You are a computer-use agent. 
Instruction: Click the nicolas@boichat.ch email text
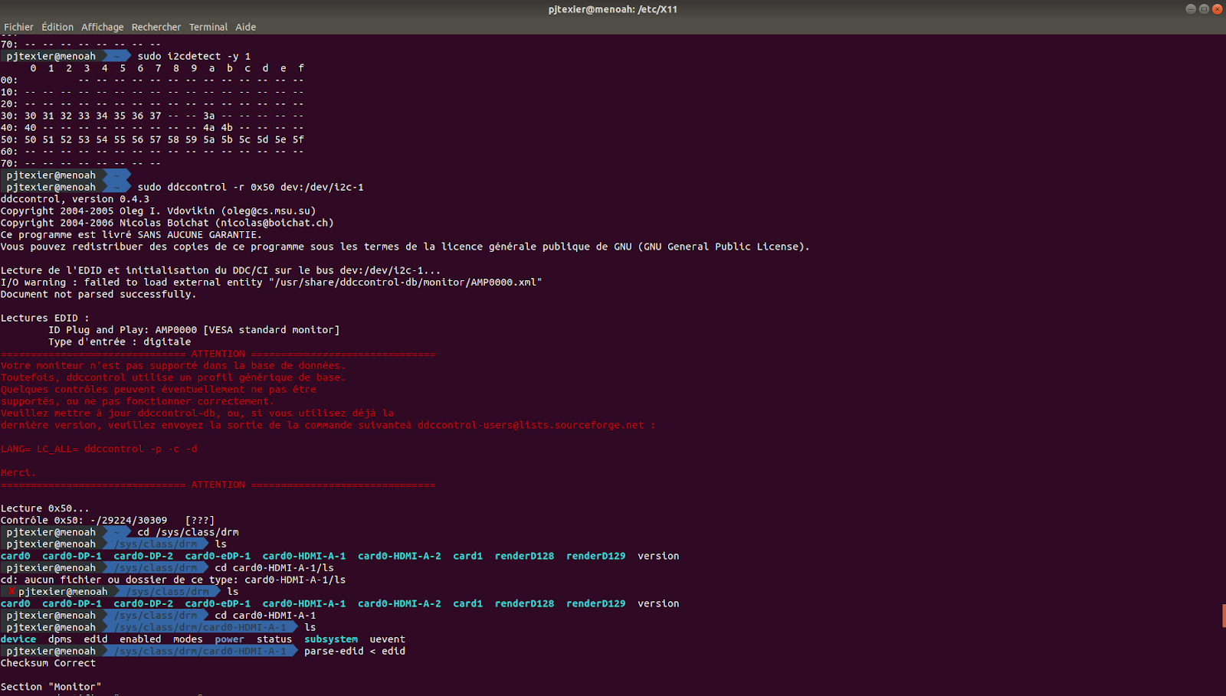tap(274, 223)
